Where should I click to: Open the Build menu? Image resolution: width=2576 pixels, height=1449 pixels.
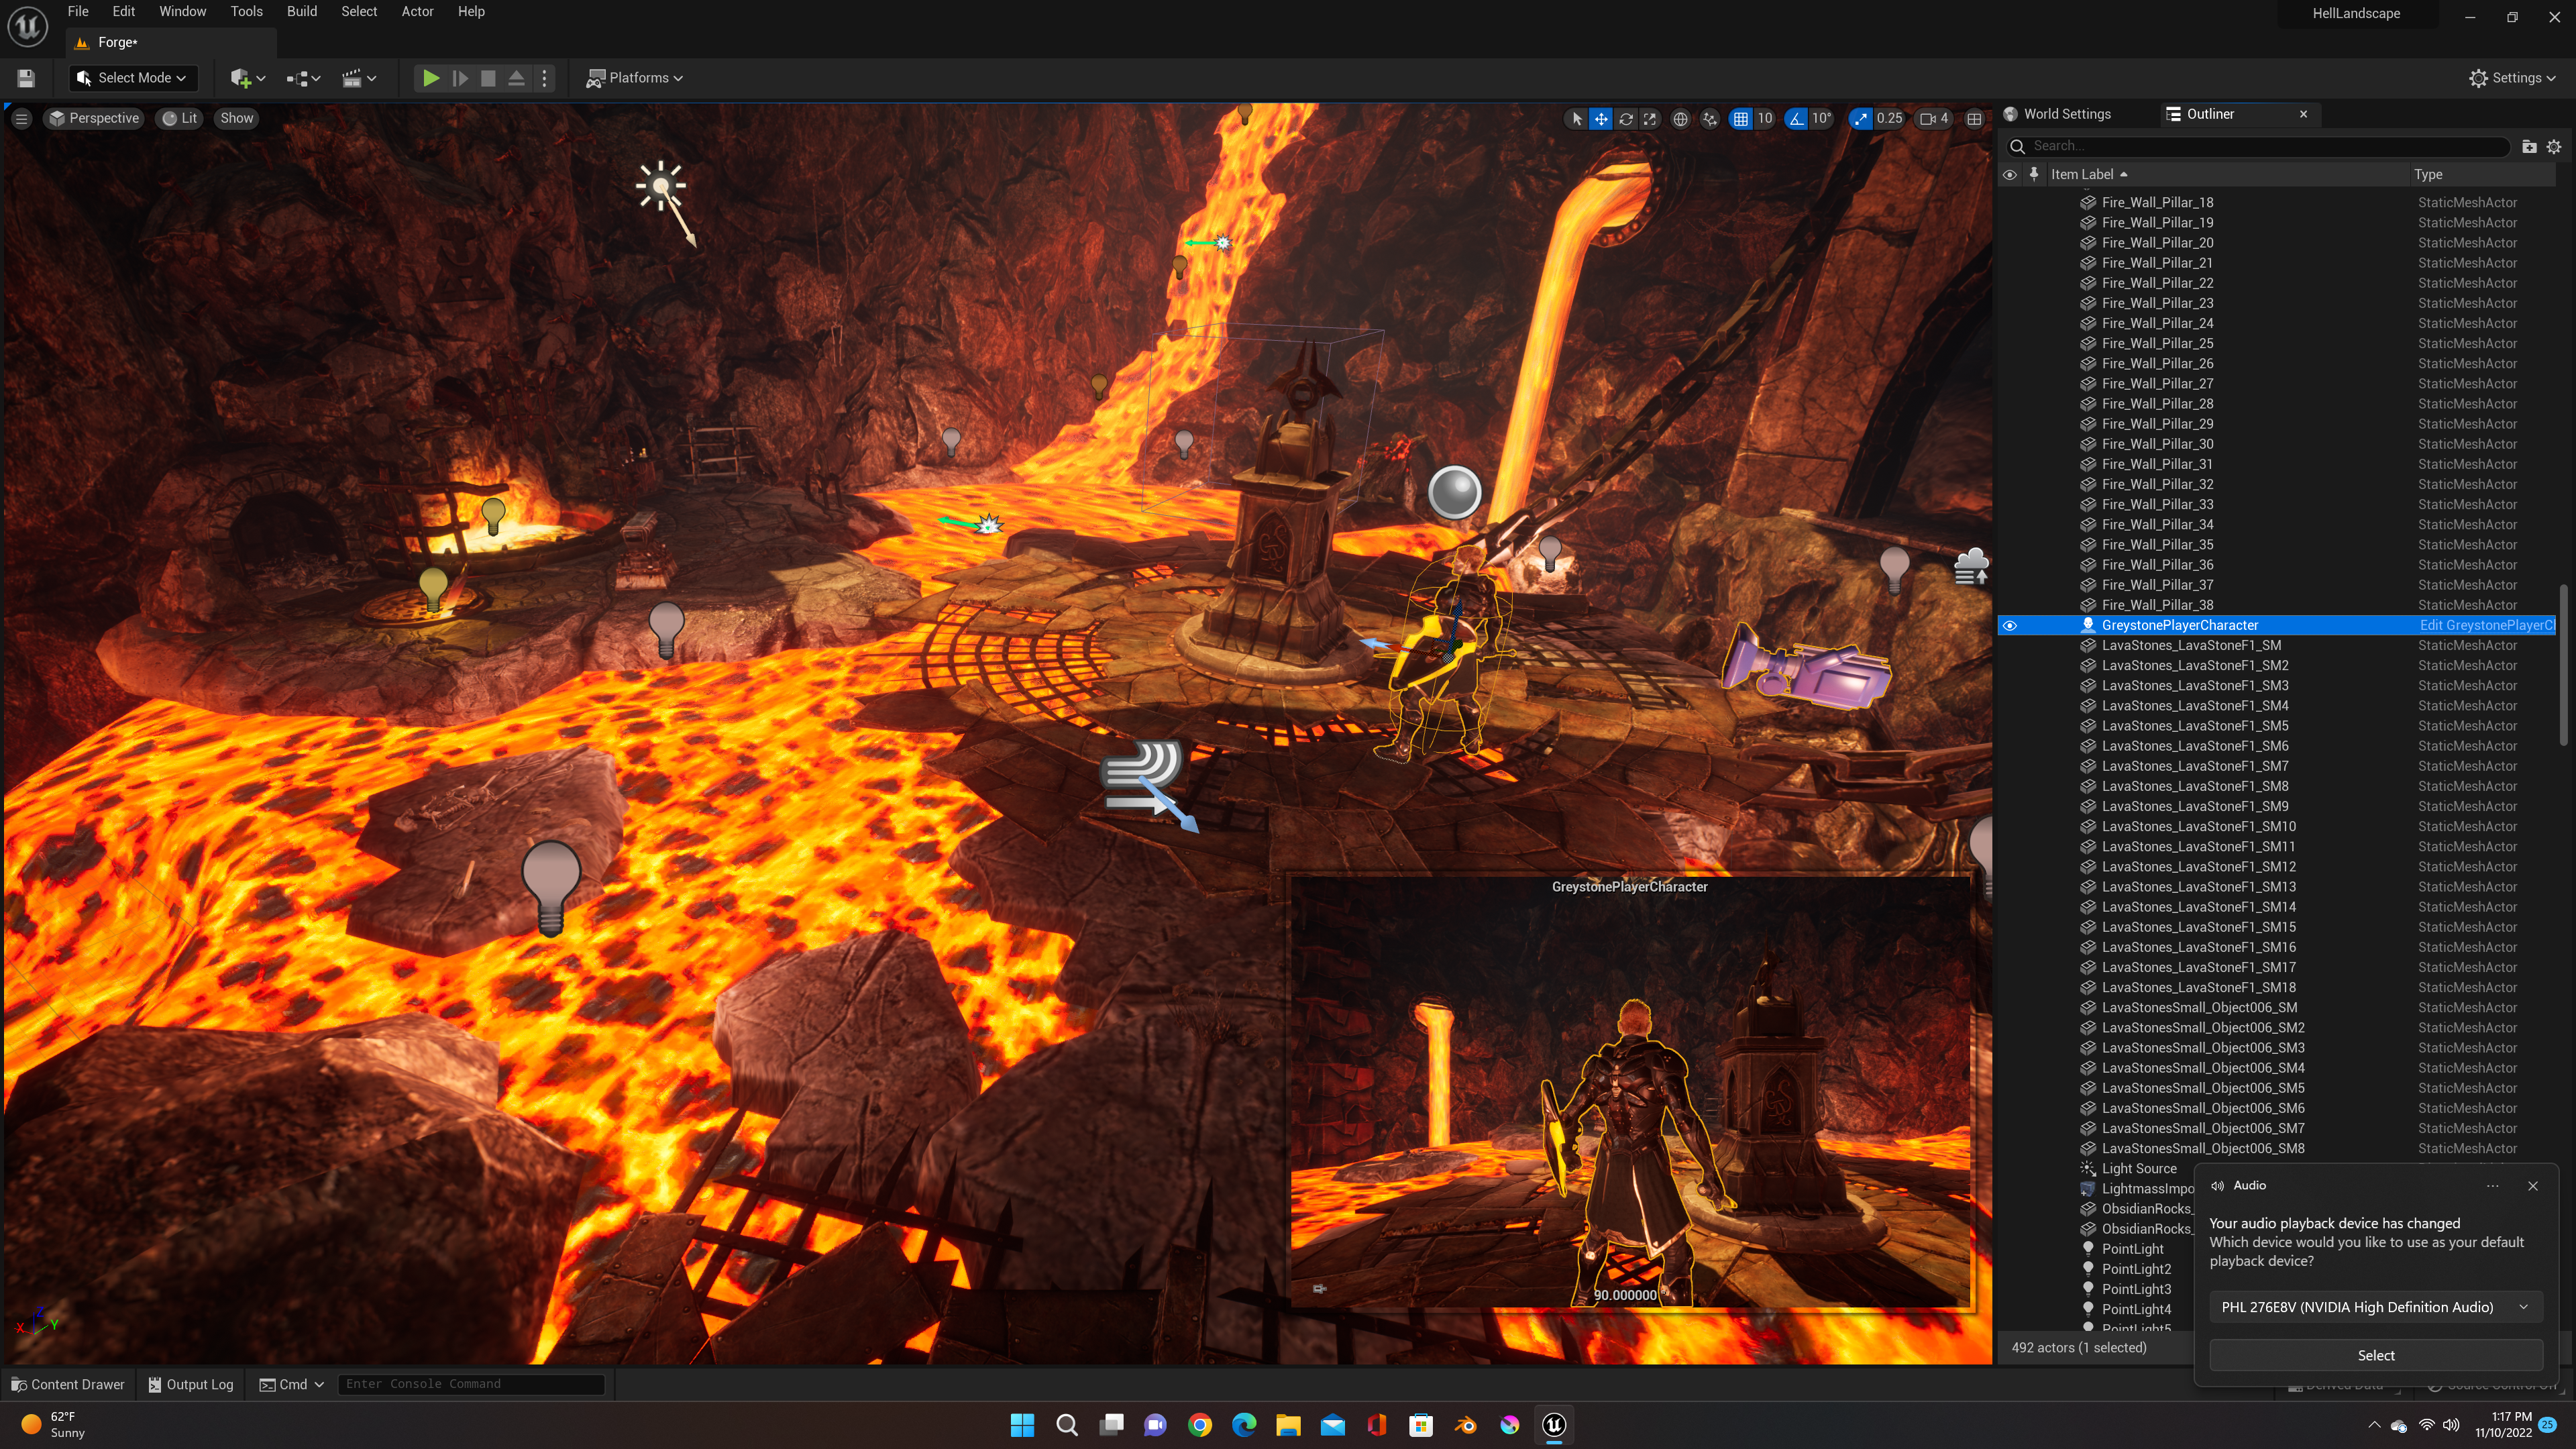click(x=302, y=12)
